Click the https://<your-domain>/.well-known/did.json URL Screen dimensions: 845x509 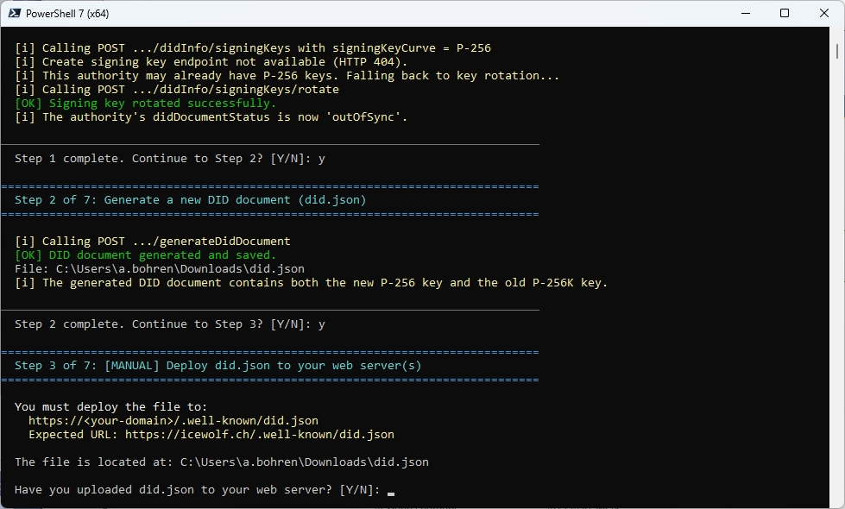[x=173, y=421]
